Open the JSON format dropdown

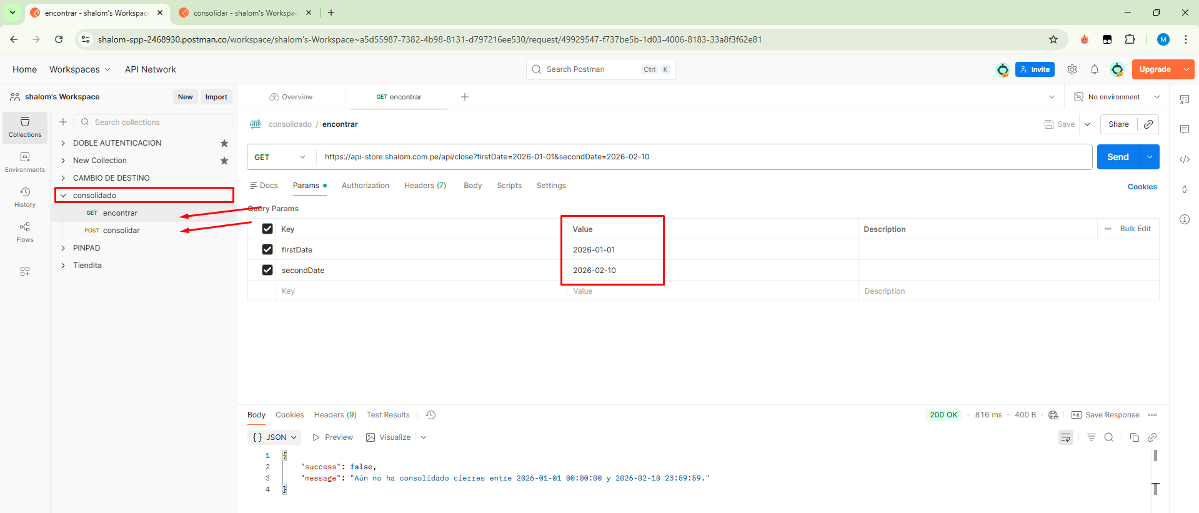click(274, 437)
